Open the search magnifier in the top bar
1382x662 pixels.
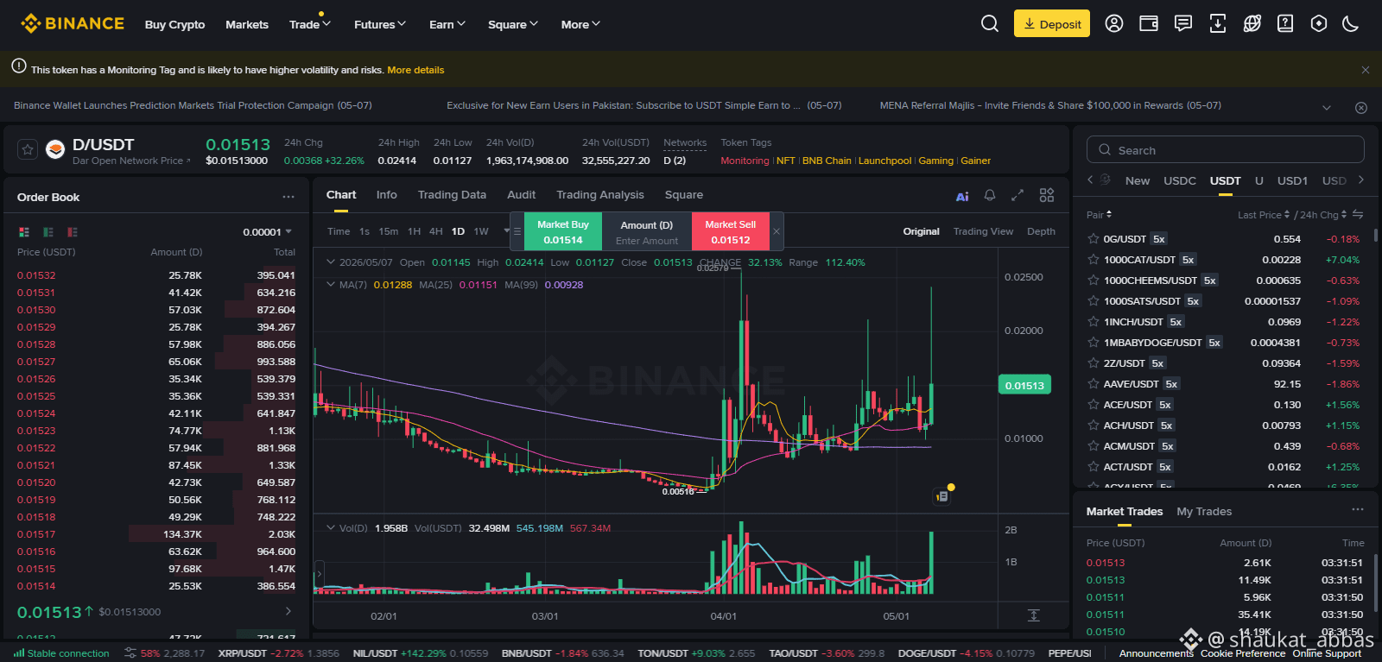pos(990,23)
